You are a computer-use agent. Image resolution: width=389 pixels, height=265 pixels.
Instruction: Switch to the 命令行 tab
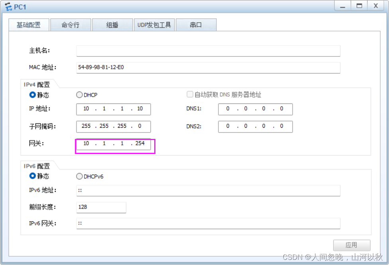click(71, 25)
